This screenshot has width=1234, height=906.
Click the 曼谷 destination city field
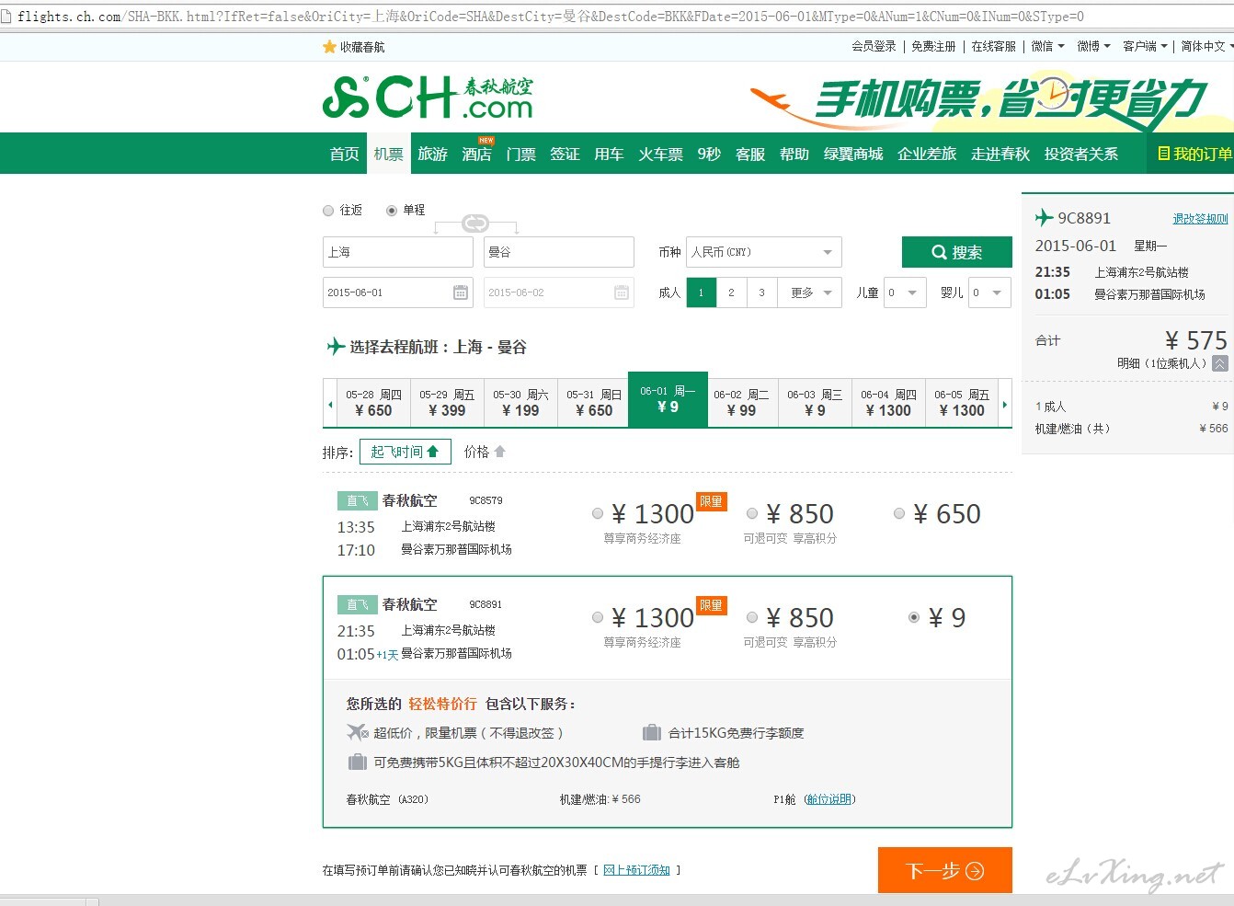[x=559, y=252]
